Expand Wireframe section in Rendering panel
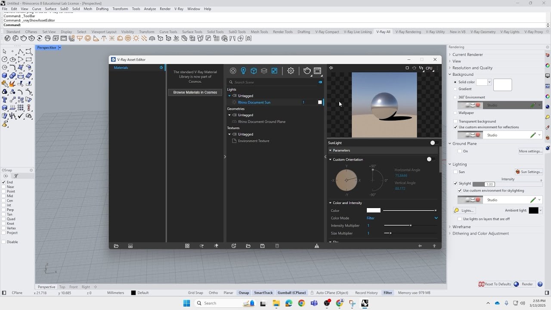This screenshot has height=310, width=551. coord(450,227)
